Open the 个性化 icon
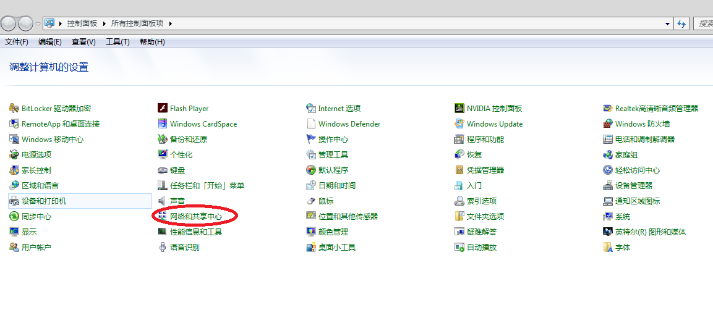Screen dimensions: 713x318 click(163, 154)
